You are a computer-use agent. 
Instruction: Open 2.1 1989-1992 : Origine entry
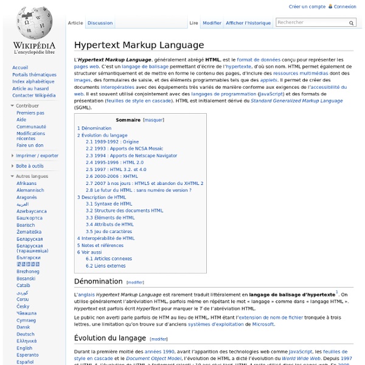(x=112, y=142)
